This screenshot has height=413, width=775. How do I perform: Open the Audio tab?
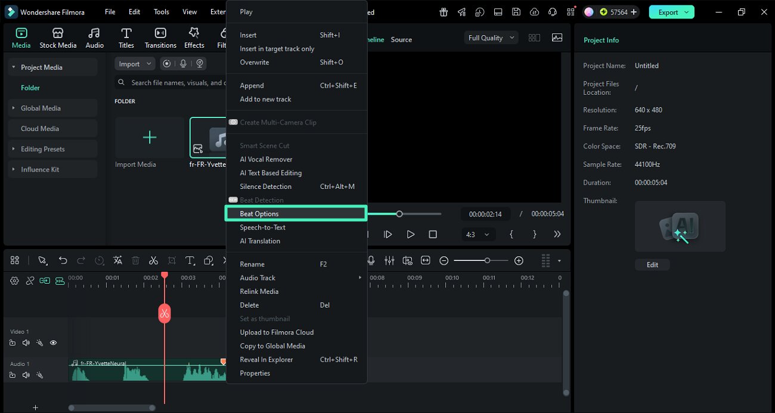point(94,38)
